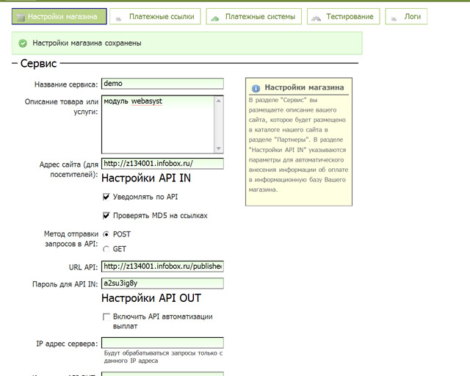Click the Адрес сайта input field
470x376 pixels.
click(162, 164)
